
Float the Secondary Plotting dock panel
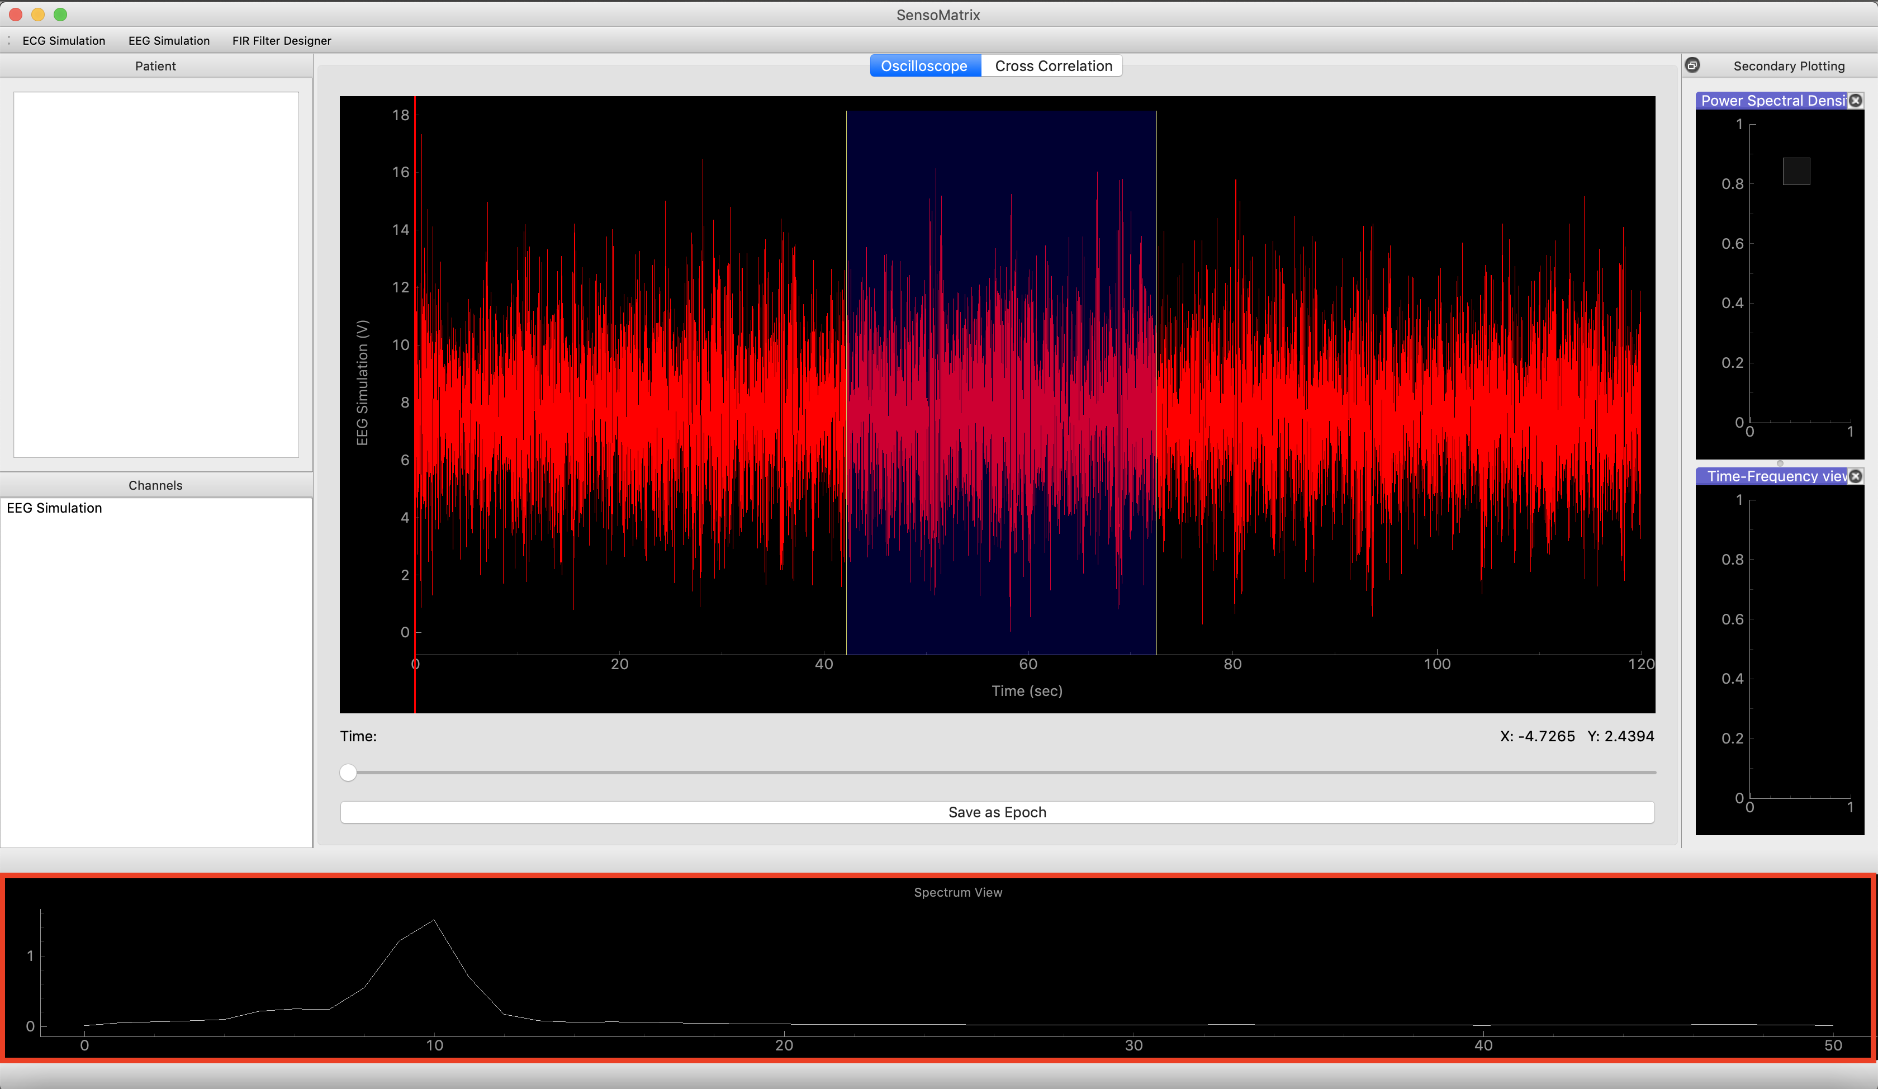point(1692,65)
